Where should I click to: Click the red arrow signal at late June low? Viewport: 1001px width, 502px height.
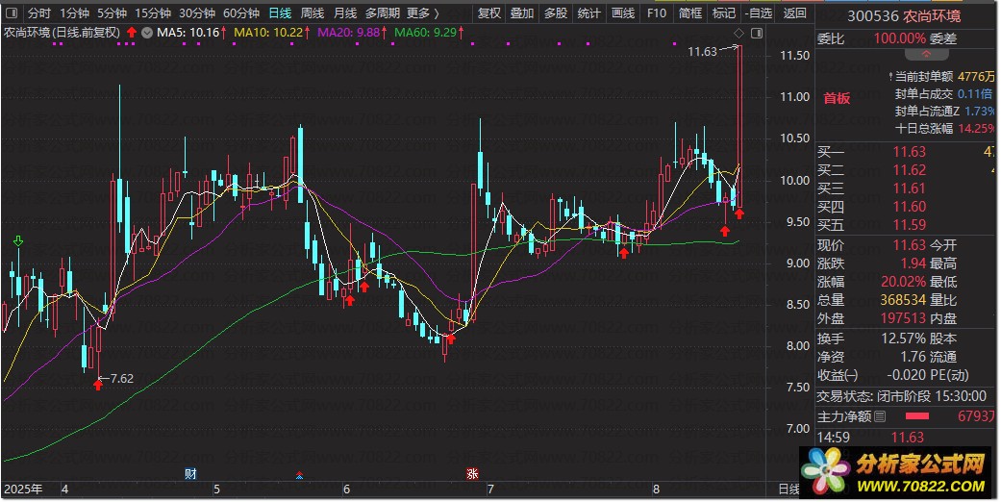coord(450,338)
